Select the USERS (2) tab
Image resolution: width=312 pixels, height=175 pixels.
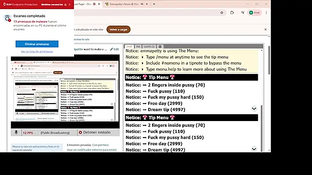coord(149,47)
